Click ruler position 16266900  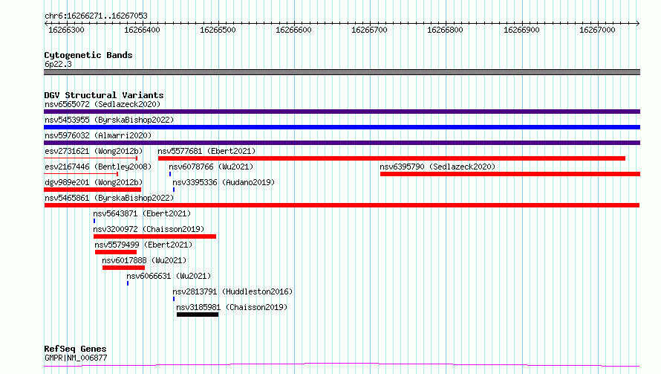(x=521, y=30)
